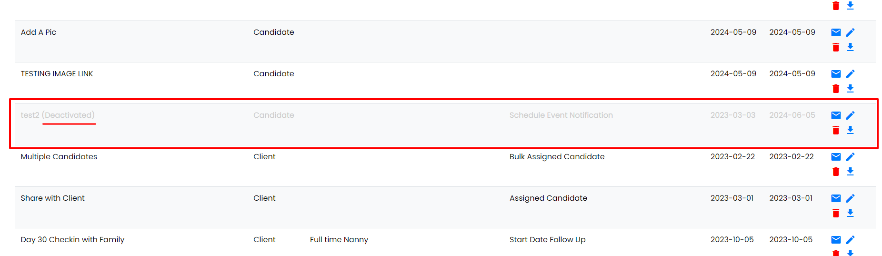Delete the TESTING IMAGE LINK template

pyautogui.click(x=836, y=89)
